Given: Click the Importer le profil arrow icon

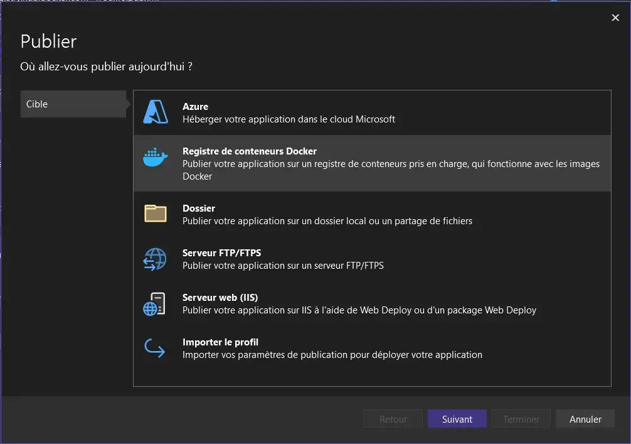Looking at the screenshot, I should pyautogui.click(x=155, y=348).
